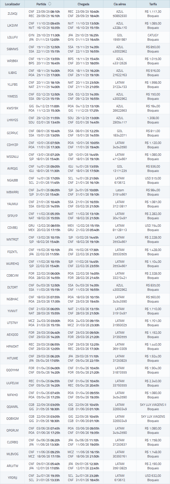170x484 pixels.
Task: Open booking locator YPDRJJ
Action: 12,478
